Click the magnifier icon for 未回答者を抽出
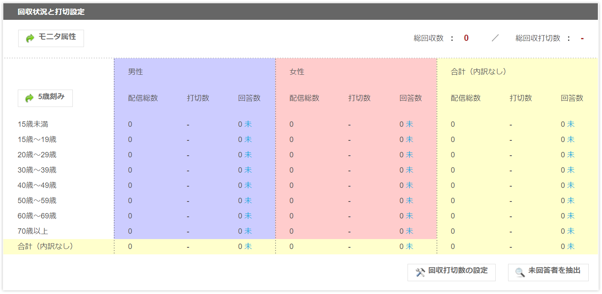The width and height of the screenshot is (602, 294). coord(520,272)
